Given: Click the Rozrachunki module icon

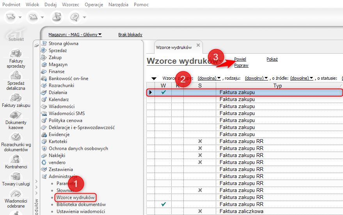Looking at the screenshot, I should [44, 86].
